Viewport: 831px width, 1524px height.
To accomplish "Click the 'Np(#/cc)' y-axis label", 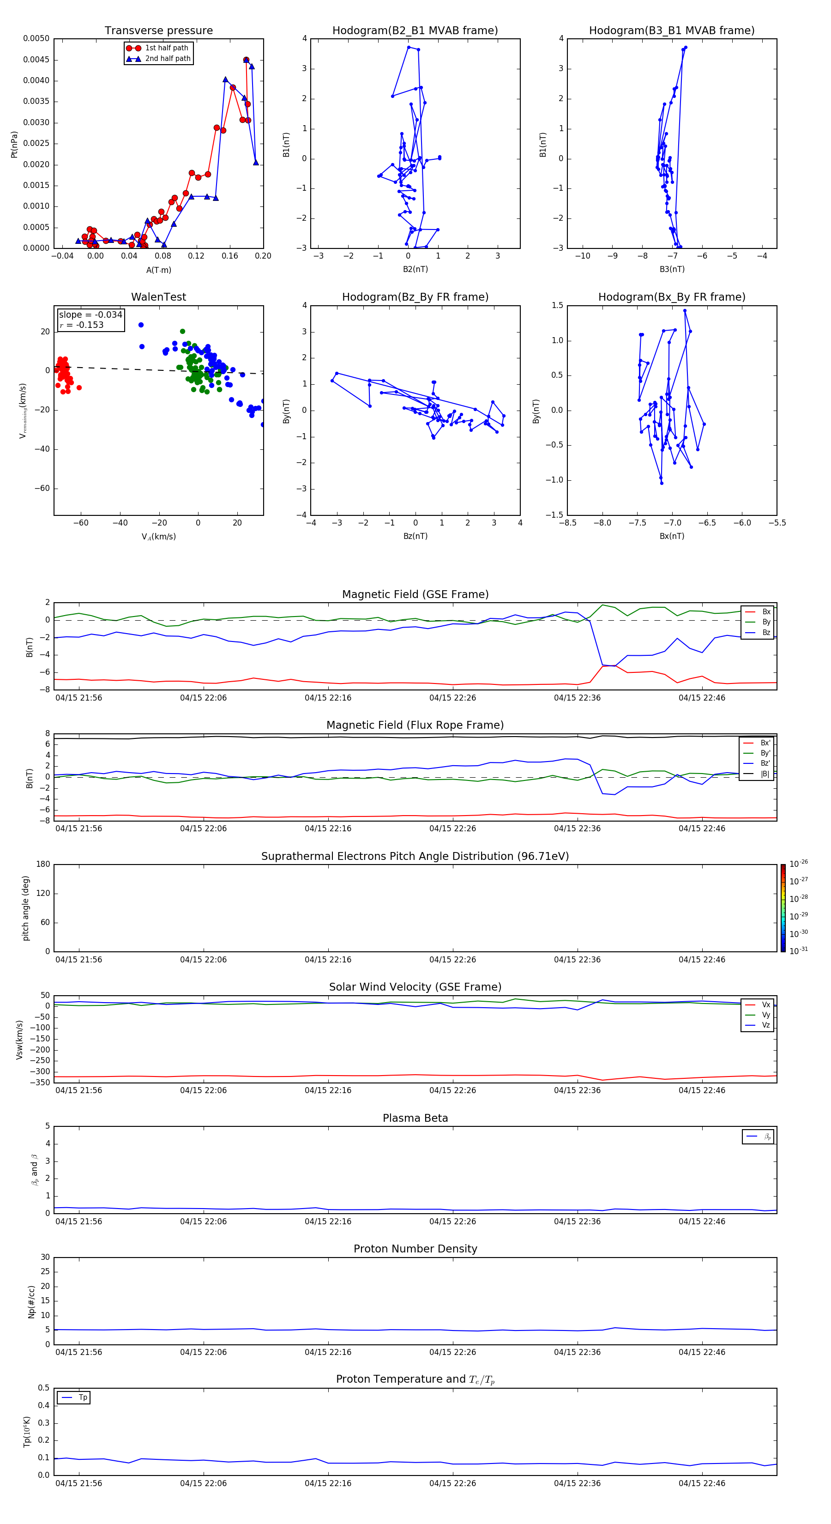I will [32, 1301].
